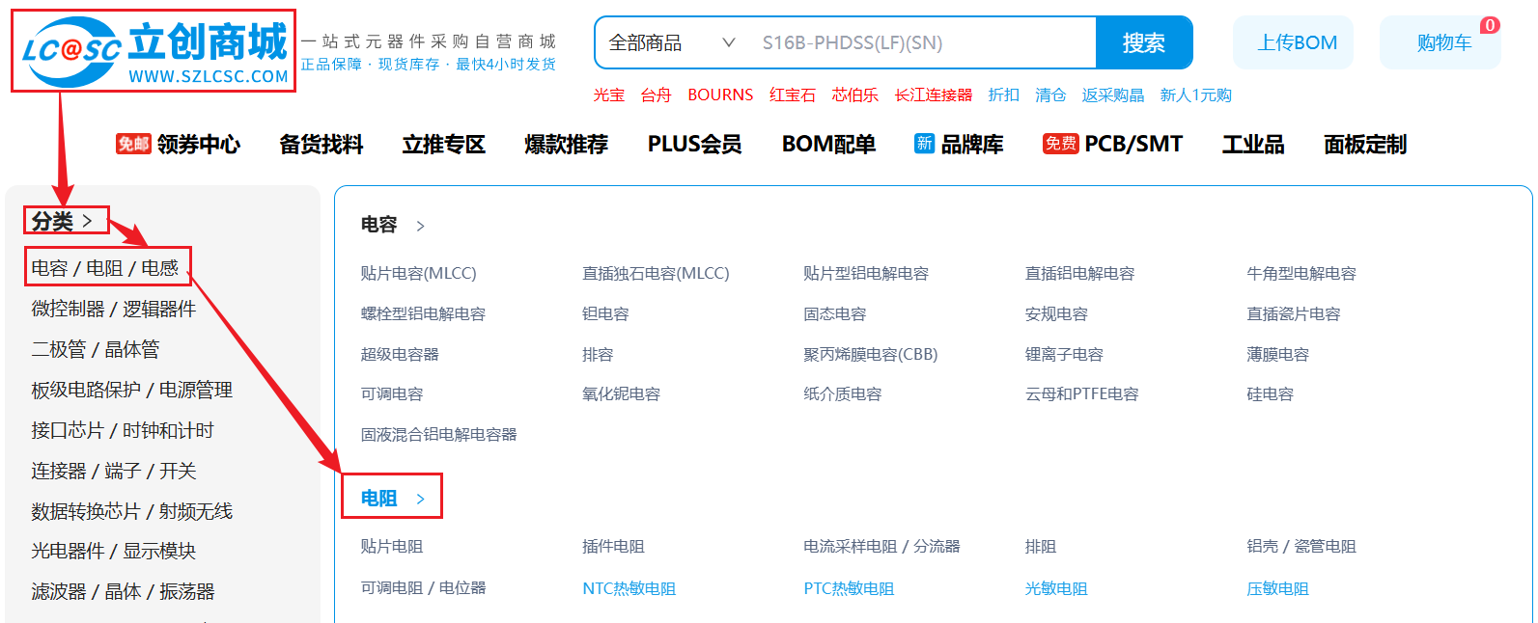Screen dimensions: 1538x623
Task: Open NTC热敏电阻 subcategory
Action: coord(629,588)
